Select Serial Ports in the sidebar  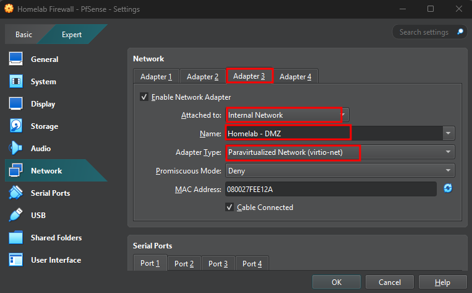point(50,193)
